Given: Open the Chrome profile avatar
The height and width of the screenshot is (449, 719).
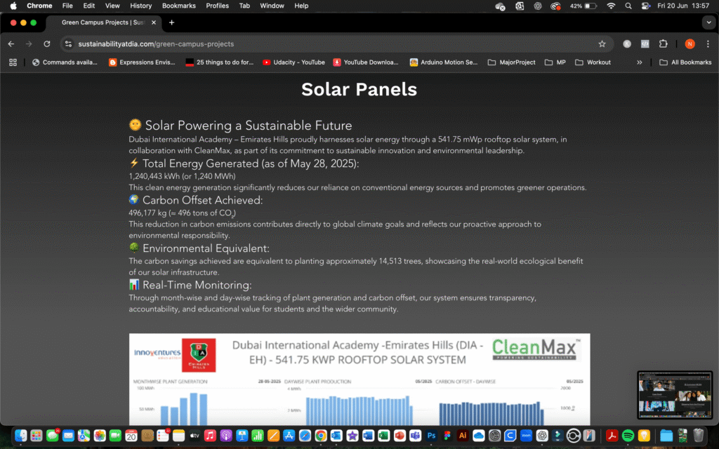Looking at the screenshot, I should coord(690,43).
